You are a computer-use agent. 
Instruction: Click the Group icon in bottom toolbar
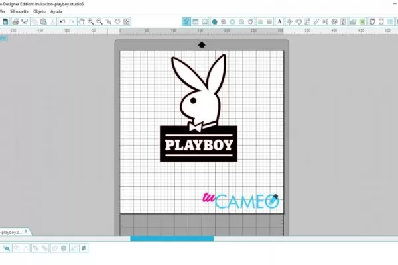coord(17,248)
